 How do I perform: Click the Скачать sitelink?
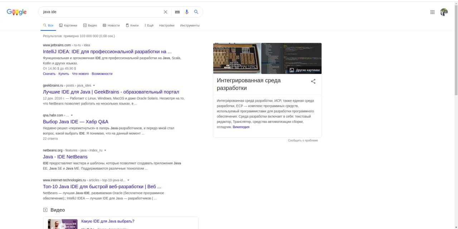click(49, 74)
